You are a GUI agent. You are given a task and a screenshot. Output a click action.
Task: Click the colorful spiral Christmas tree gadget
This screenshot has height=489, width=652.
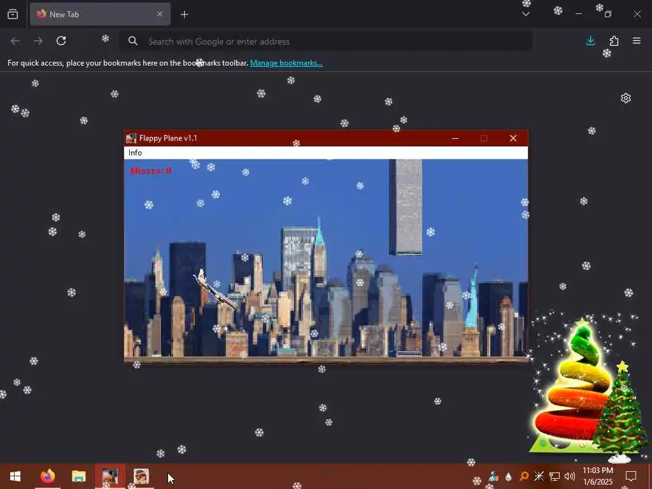(574, 386)
